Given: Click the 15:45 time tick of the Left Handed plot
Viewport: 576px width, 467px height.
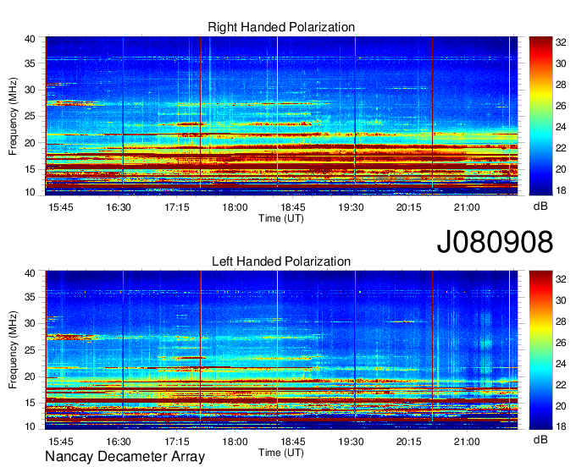Looking at the screenshot, I should click(x=61, y=442).
